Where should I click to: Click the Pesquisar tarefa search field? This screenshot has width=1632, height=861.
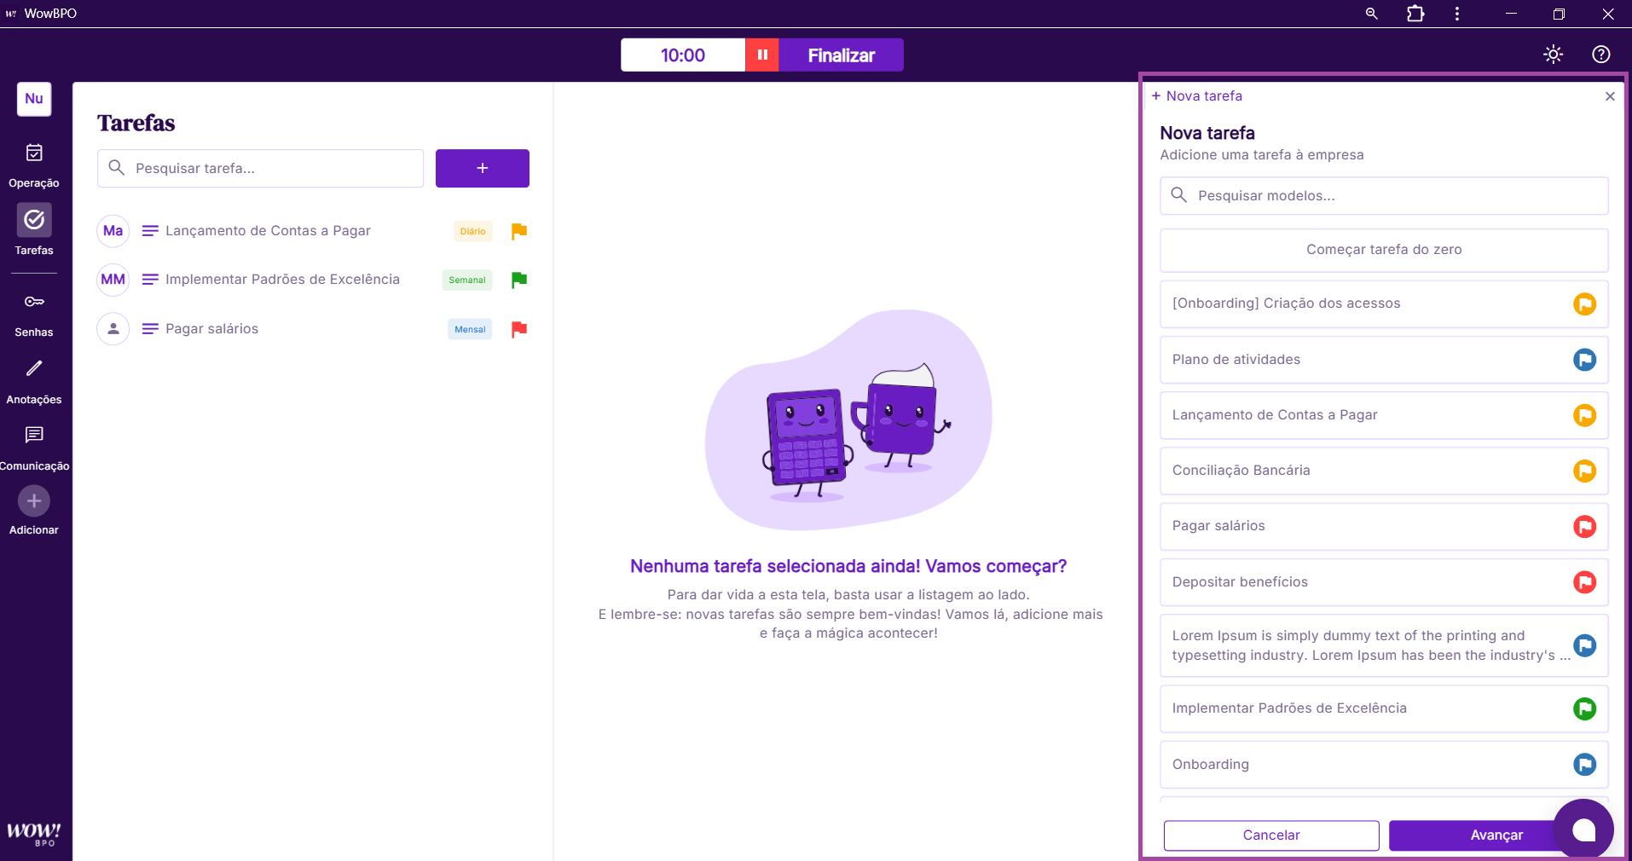click(273, 168)
